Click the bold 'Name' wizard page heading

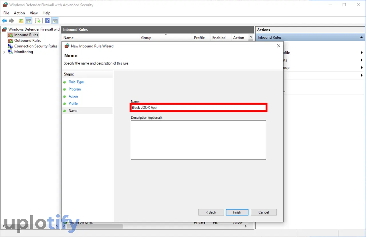(71, 56)
